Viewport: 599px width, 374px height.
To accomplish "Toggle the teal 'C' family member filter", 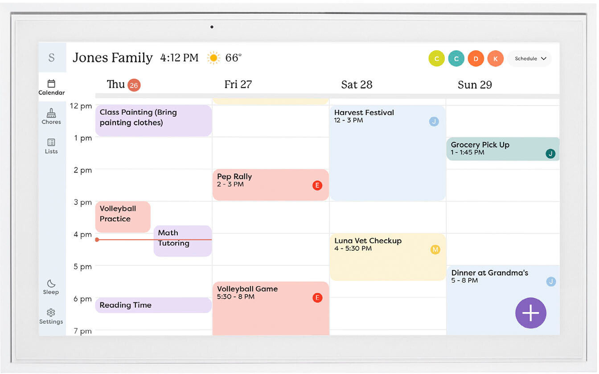I will coord(456,58).
